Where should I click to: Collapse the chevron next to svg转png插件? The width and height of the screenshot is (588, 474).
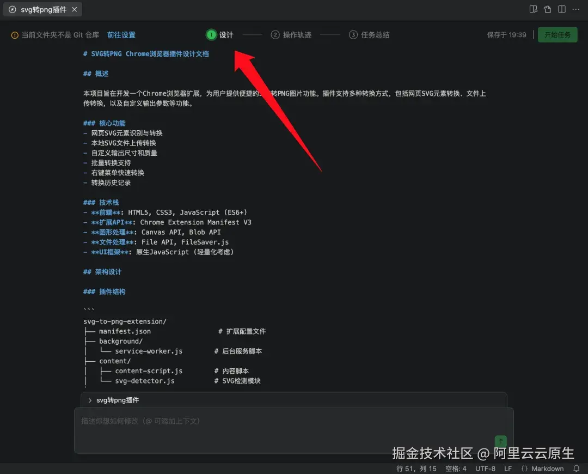(90, 399)
